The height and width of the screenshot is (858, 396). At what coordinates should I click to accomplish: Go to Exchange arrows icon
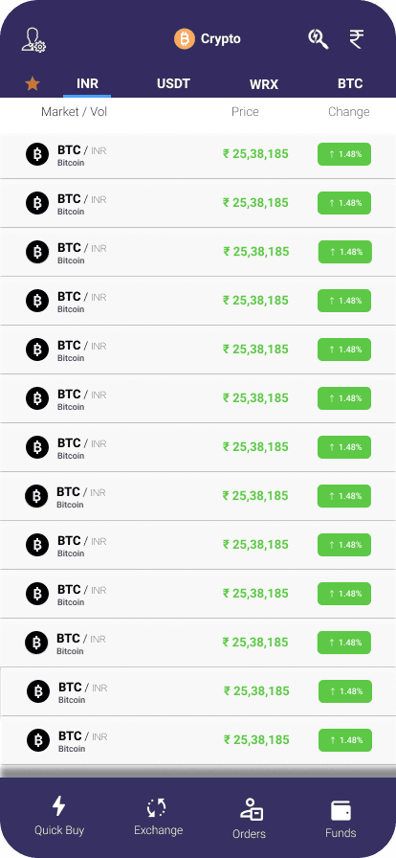(157, 807)
